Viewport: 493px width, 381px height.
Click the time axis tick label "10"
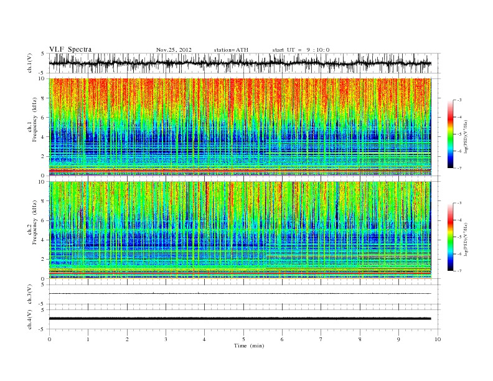[x=438, y=339]
